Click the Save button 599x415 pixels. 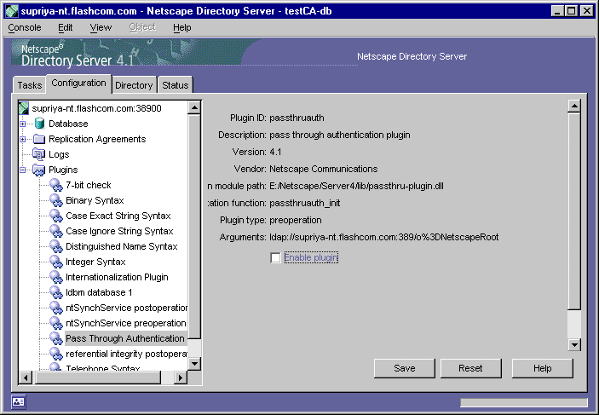point(404,368)
